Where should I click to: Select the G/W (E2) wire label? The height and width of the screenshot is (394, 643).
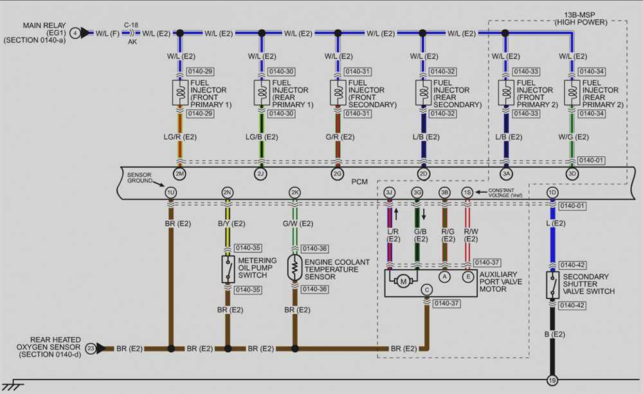pyautogui.click(x=298, y=224)
